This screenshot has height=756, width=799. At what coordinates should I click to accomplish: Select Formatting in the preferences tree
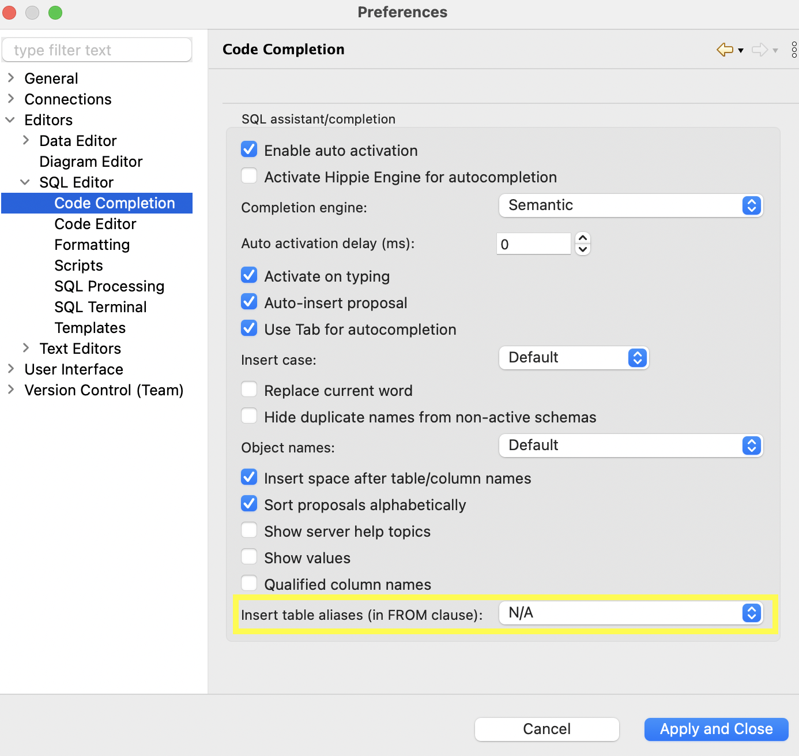[92, 245]
